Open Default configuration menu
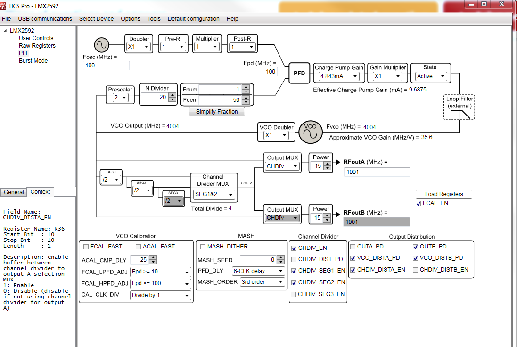This screenshot has height=347, width=517. [194, 19]
